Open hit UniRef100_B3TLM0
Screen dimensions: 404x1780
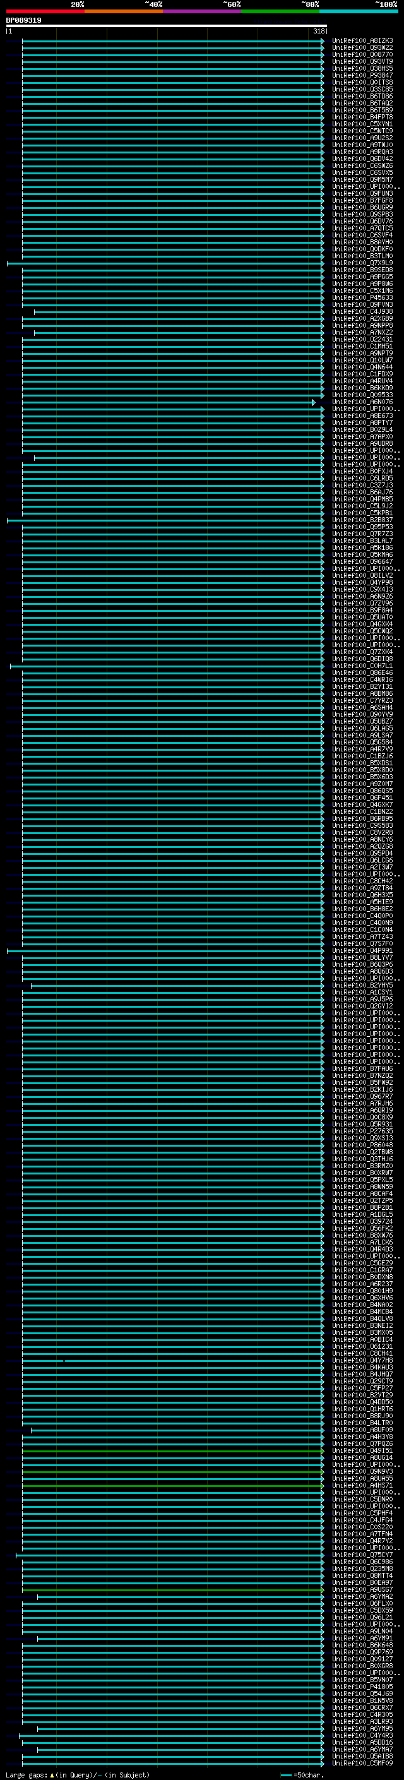[362, 256]
